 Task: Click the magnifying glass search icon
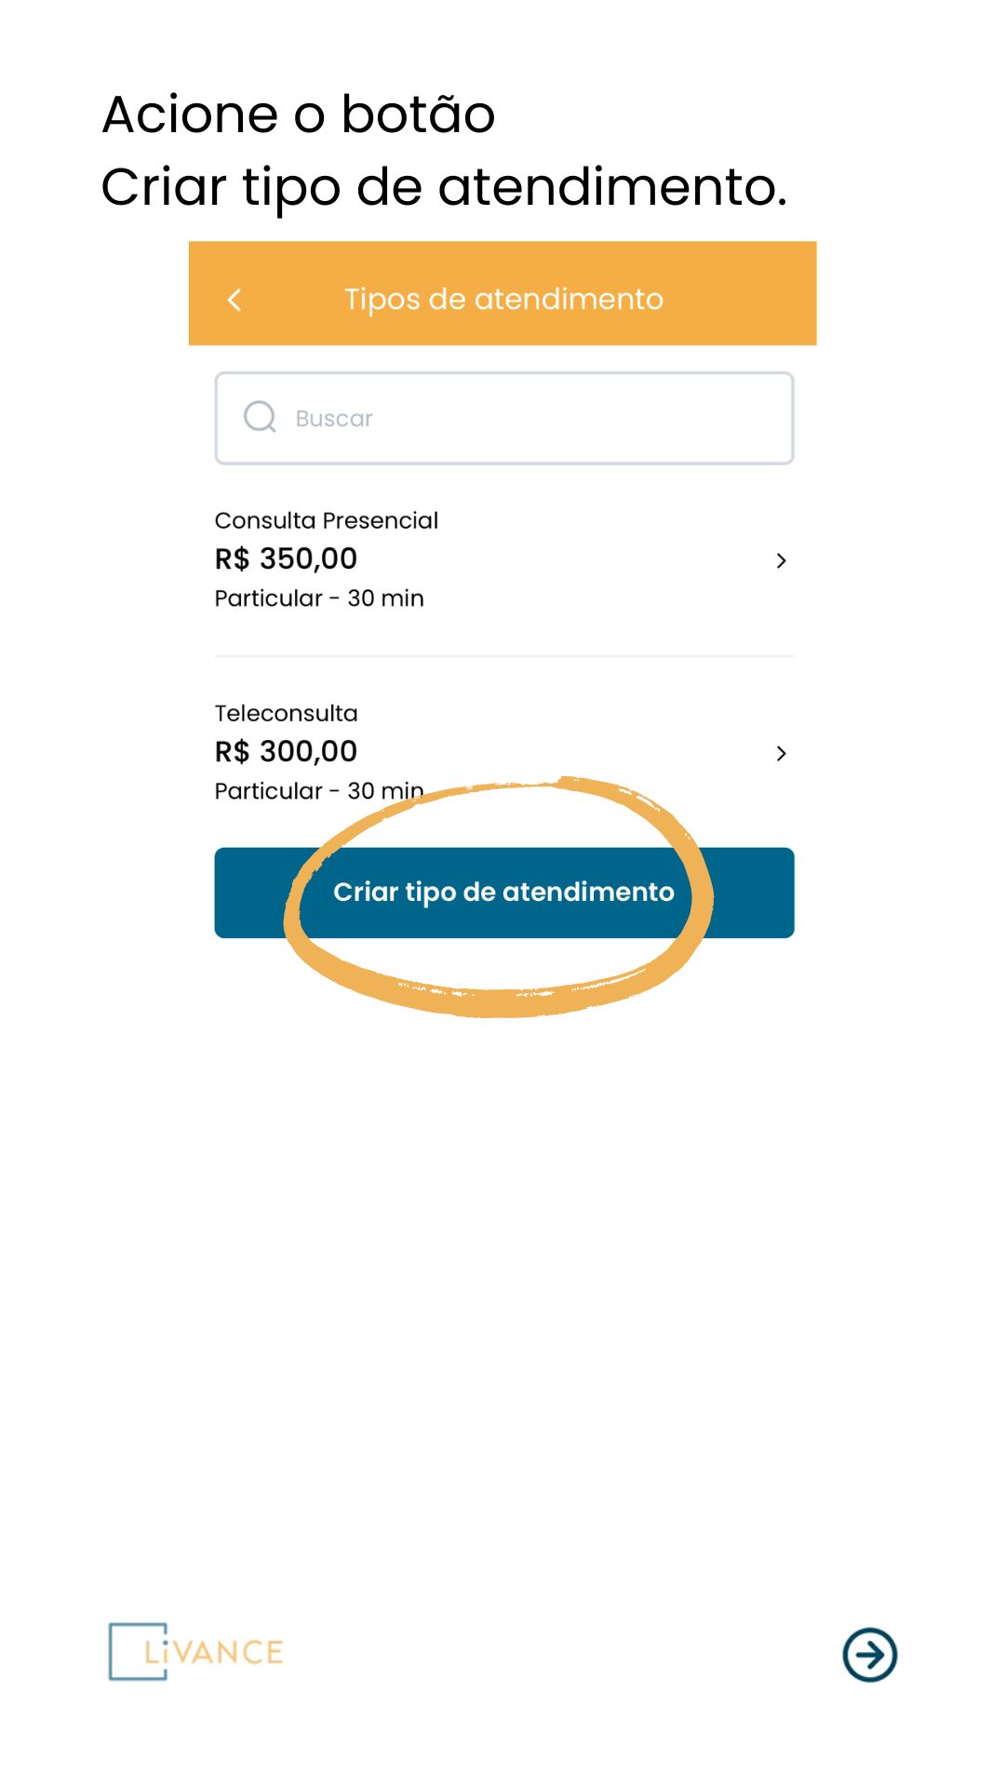(260, 417)
